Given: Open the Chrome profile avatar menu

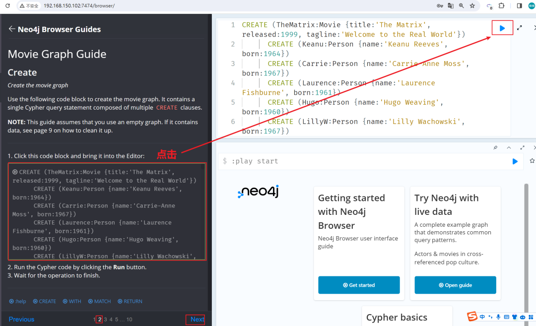Looking at the screenshot, I should point(532,5).
